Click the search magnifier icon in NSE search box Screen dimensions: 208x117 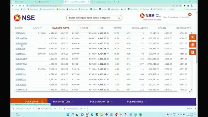coord(119,18)
